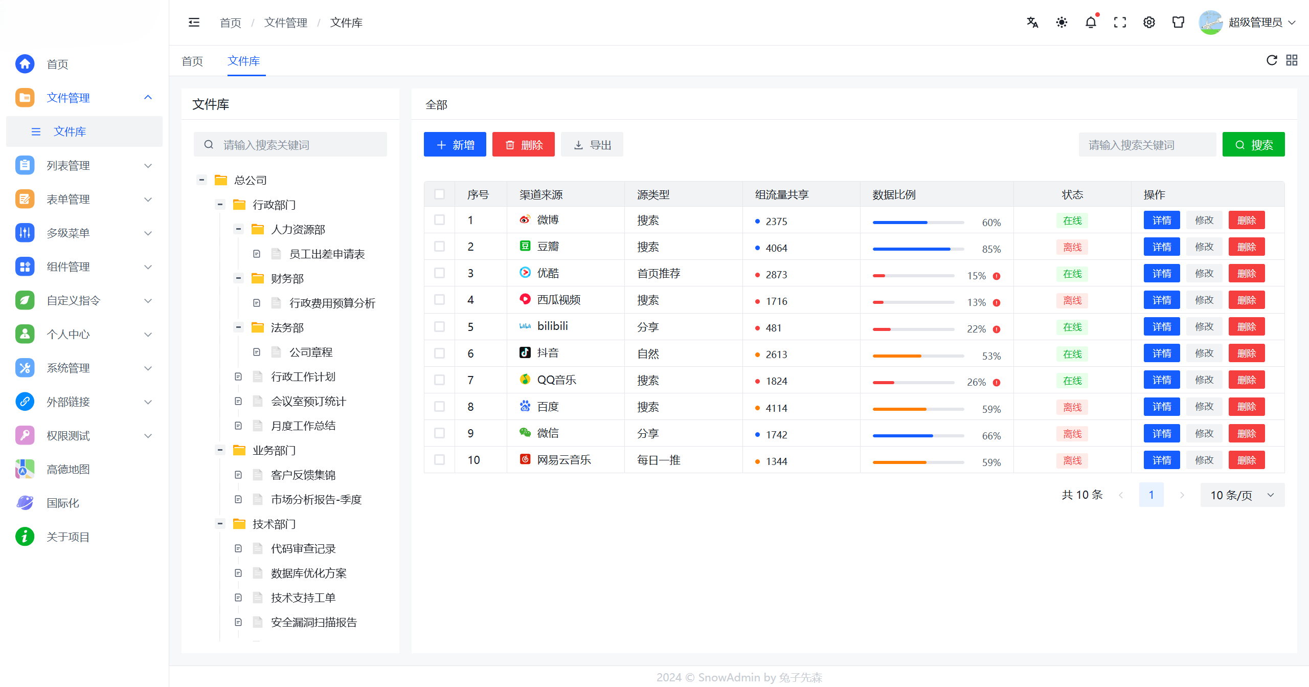Open the GitHub repository icon
Viewport: 1309px width, 687px height.
(x=1178, y=22)
